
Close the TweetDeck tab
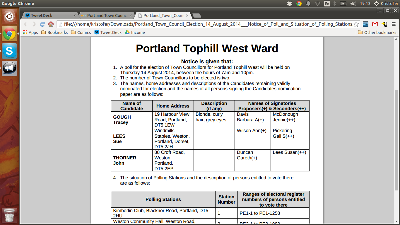tap(75, 16)
